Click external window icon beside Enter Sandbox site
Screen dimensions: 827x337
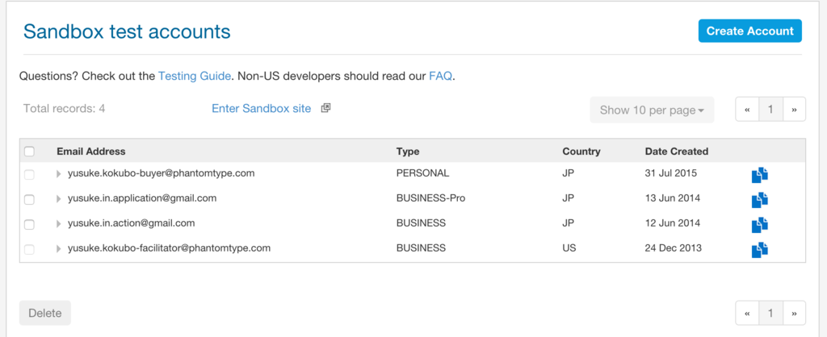(x=326, y=108)
